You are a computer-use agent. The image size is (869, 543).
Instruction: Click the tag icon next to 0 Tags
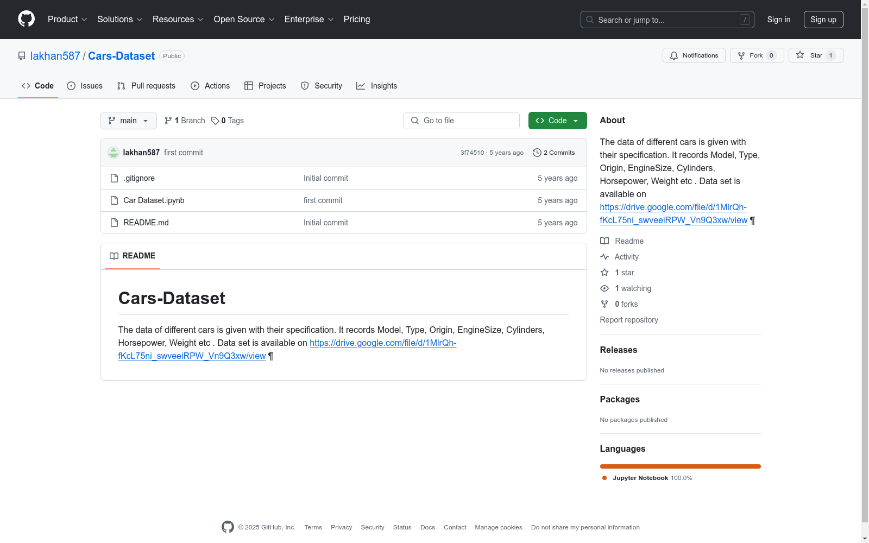[215, 121]
